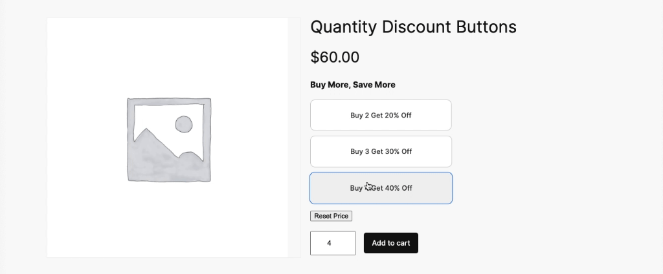The width and height of the screenshot is (663, 274).
Task: Click the quantity box showing 4
Action: pos(333,243)
